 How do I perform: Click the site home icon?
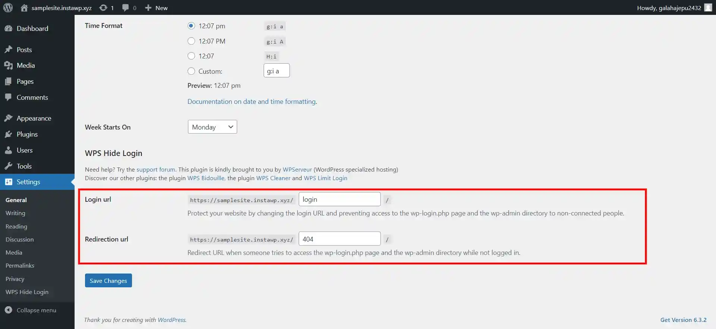coord(24,7)
